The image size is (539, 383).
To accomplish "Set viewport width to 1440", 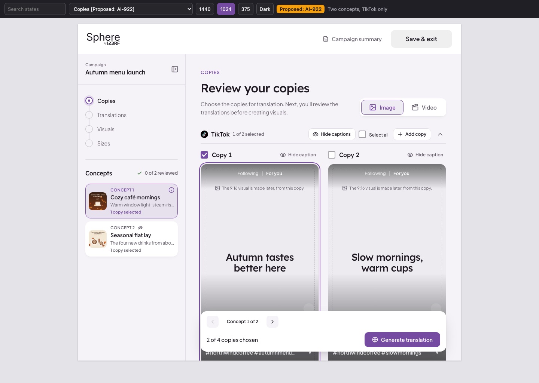I will coord(205,9).
